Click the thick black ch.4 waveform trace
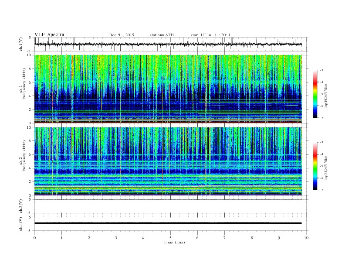Image resolution: width=345 pixels, height=267 pixels. [x=168, y=223]
